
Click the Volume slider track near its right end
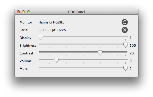122,60
